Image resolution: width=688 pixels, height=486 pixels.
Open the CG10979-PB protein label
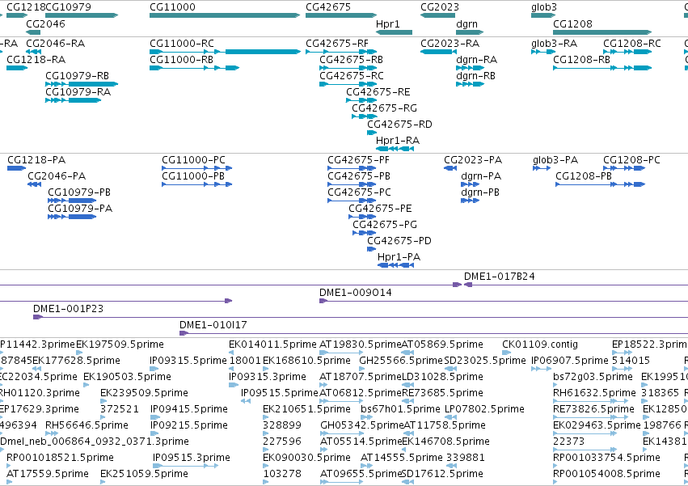click(79, 192)
